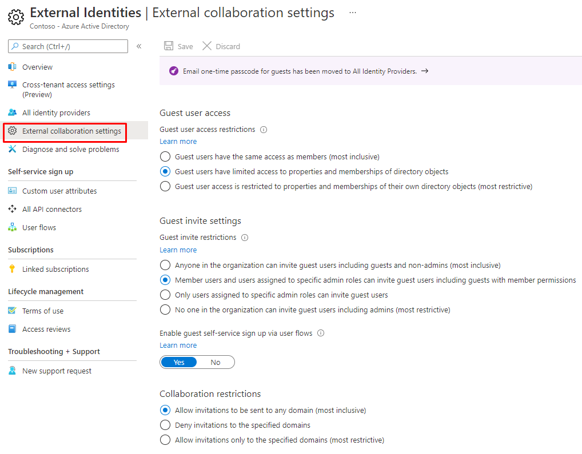Click the Save disk icon

[x=169, y=46]
